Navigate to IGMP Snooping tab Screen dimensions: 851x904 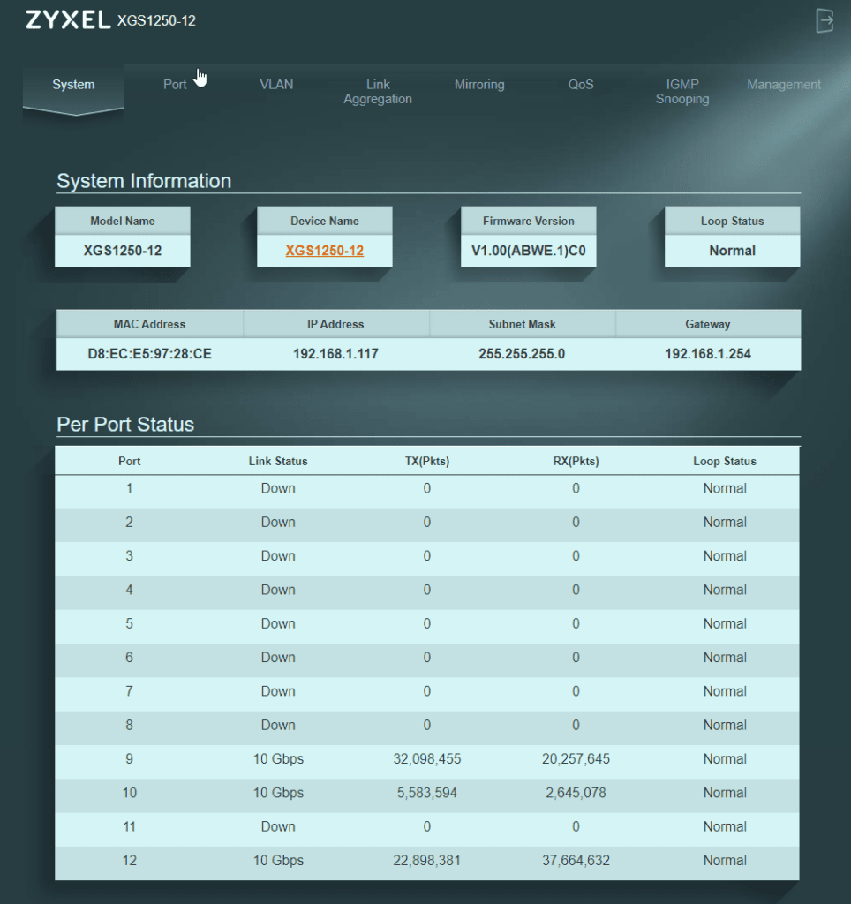point(682,92)
